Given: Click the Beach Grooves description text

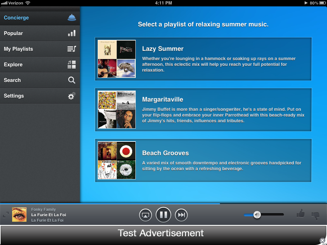Looking at the screenshot, I should coord(222,166).
